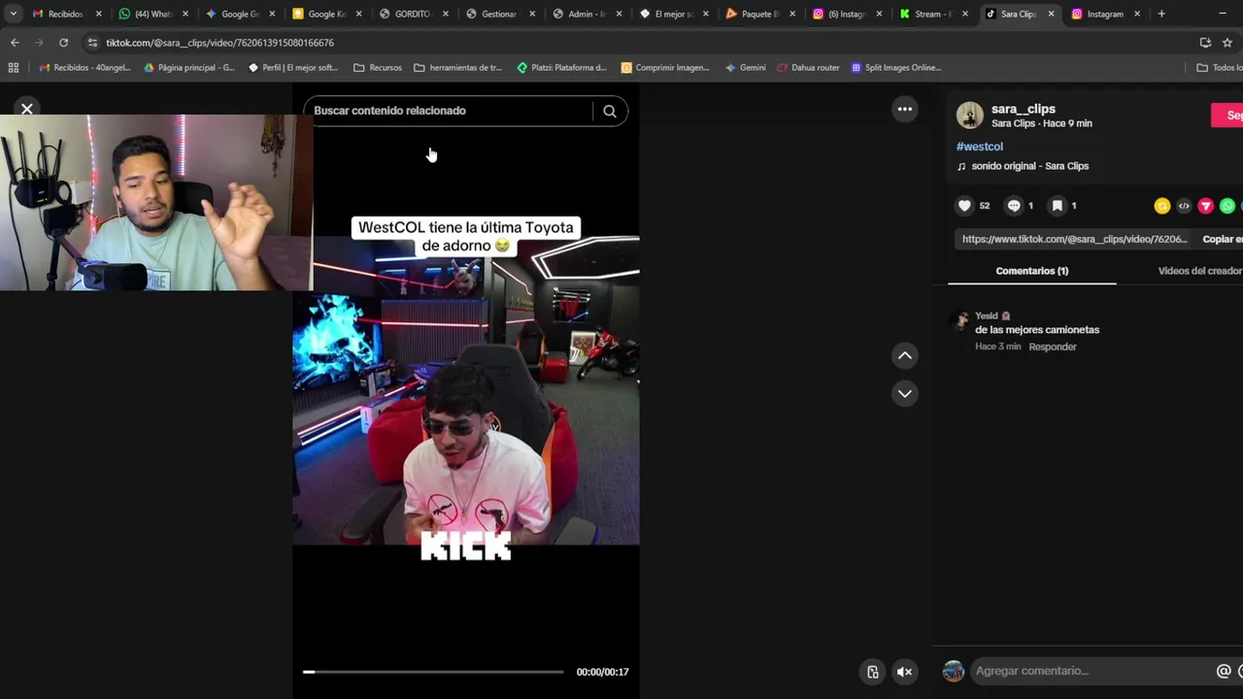1243x699 pixels.
Task: Like the video with the heart icon
Action: [964, 206]
